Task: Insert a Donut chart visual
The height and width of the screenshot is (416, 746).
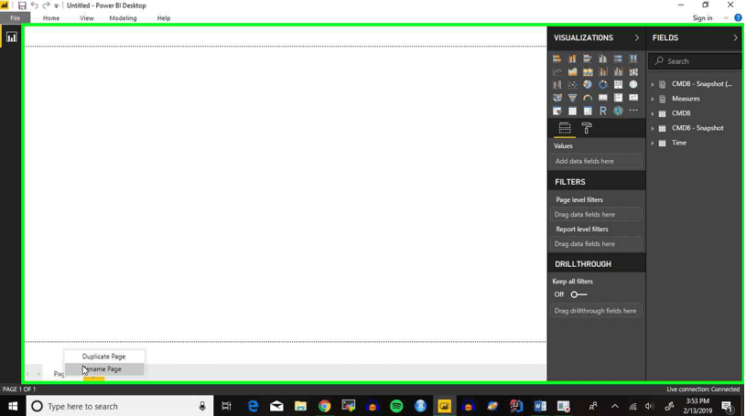Action: [x=603, y=85]
